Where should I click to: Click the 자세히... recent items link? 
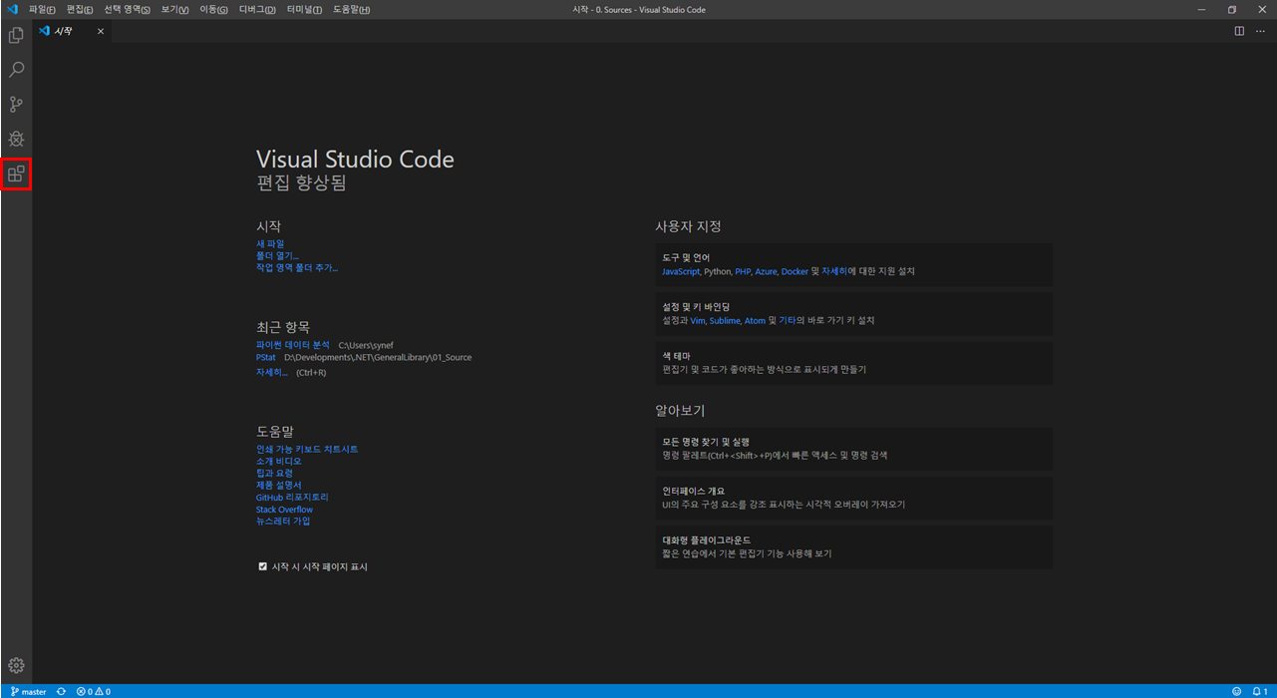click(272, 372)
